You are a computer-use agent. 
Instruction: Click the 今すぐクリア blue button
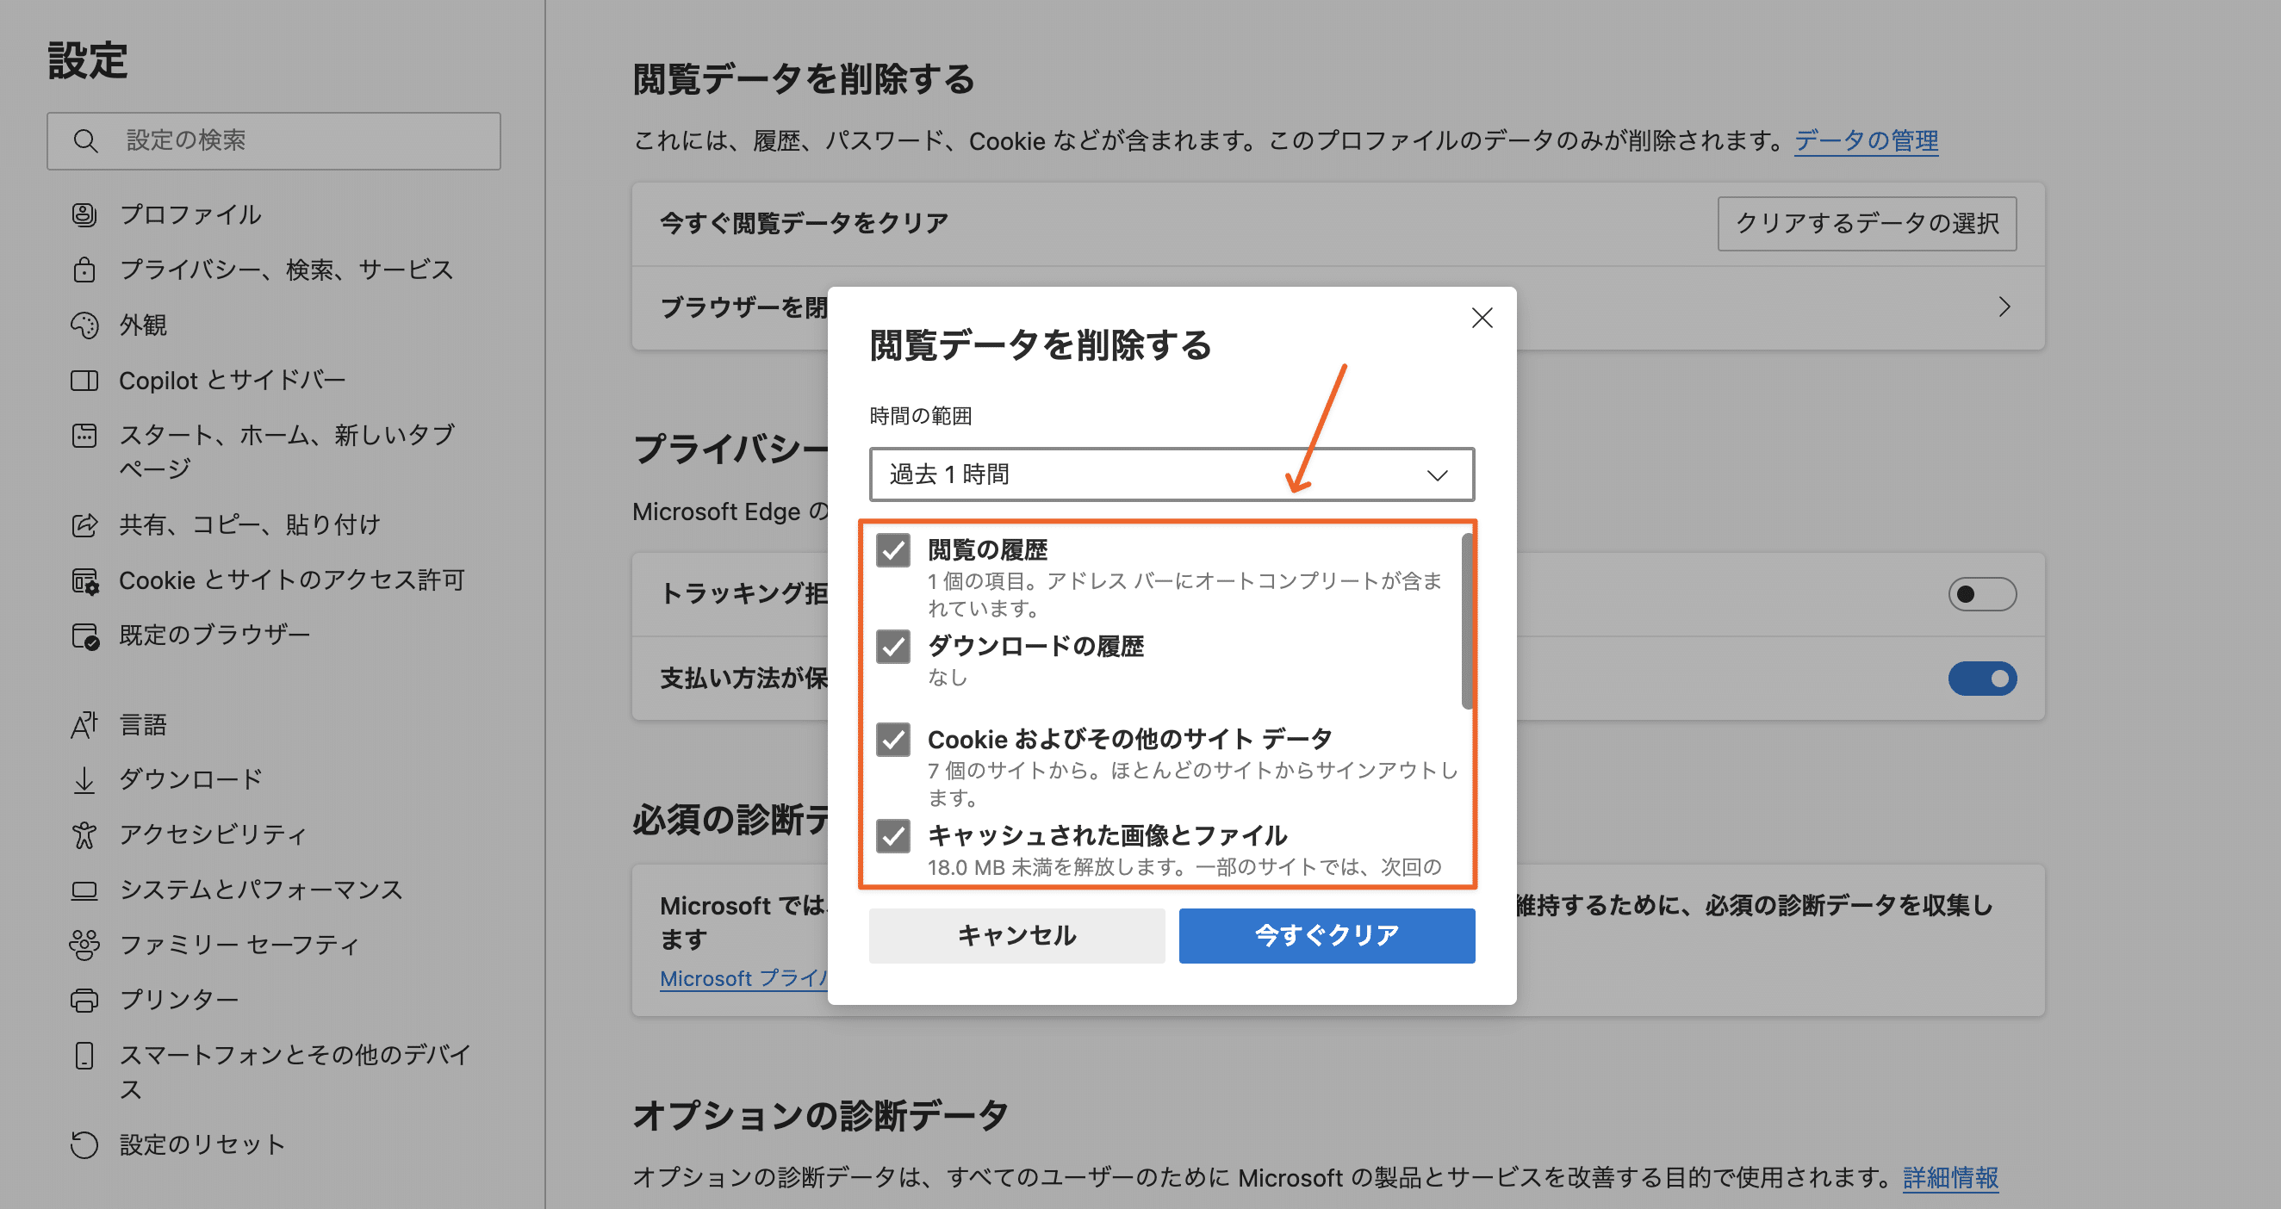click(1326, 934)
